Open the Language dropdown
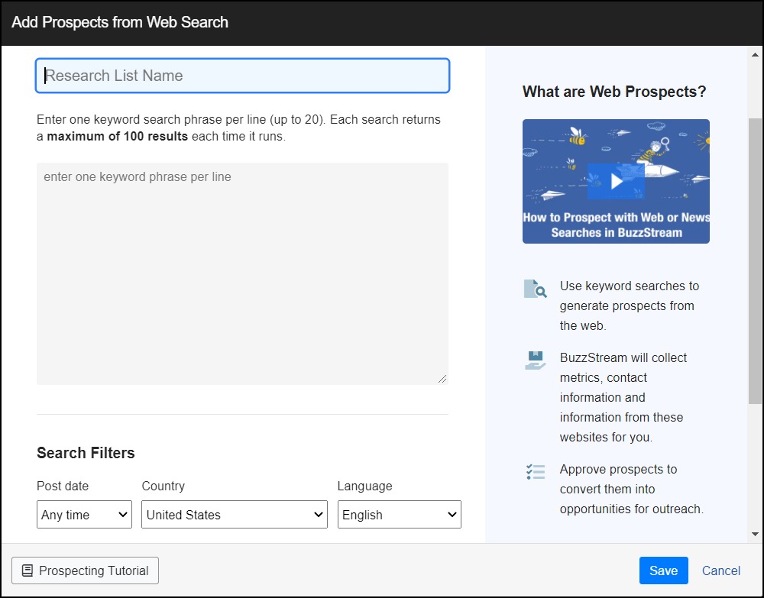The height and width of the screenshot is (598, 764). tap(399, 514)
